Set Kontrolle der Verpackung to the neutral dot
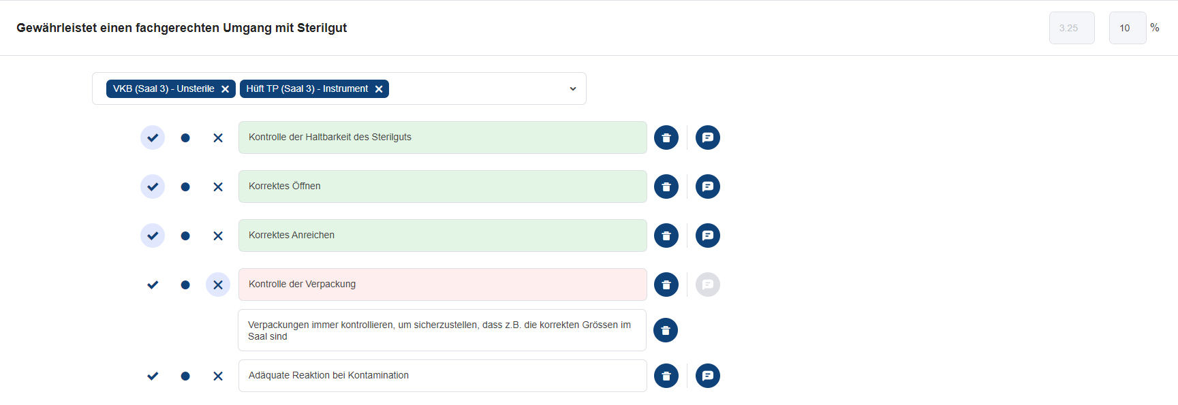Screen dimensions: 1178x405 (x=185, y=285)
